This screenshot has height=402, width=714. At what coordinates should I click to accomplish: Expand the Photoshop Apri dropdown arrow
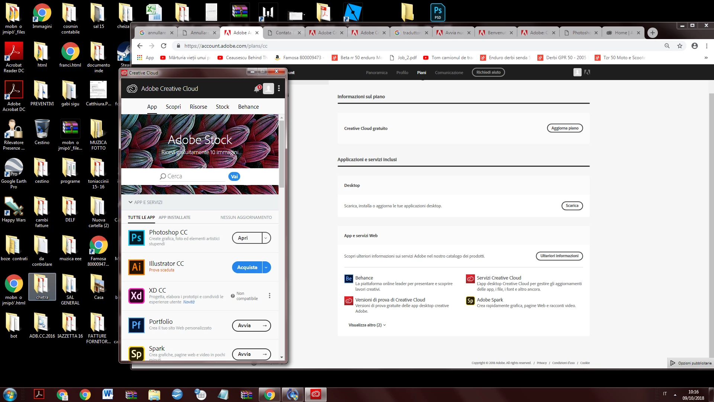266,238
